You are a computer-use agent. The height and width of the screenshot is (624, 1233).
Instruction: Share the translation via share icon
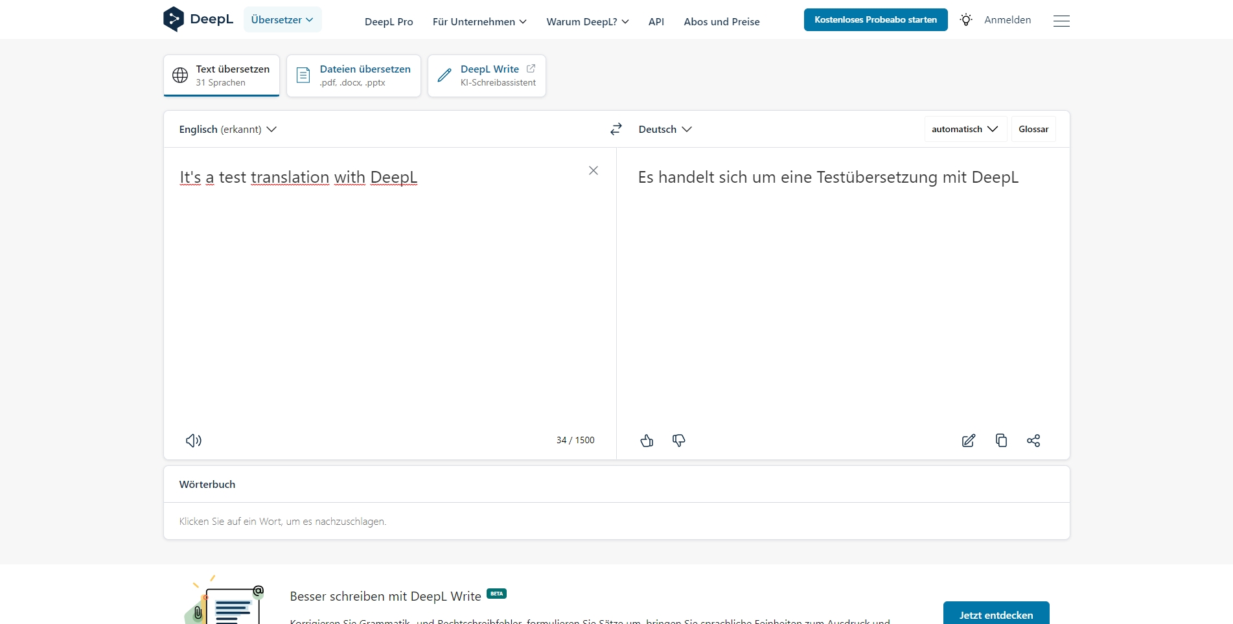[1033, 441]
